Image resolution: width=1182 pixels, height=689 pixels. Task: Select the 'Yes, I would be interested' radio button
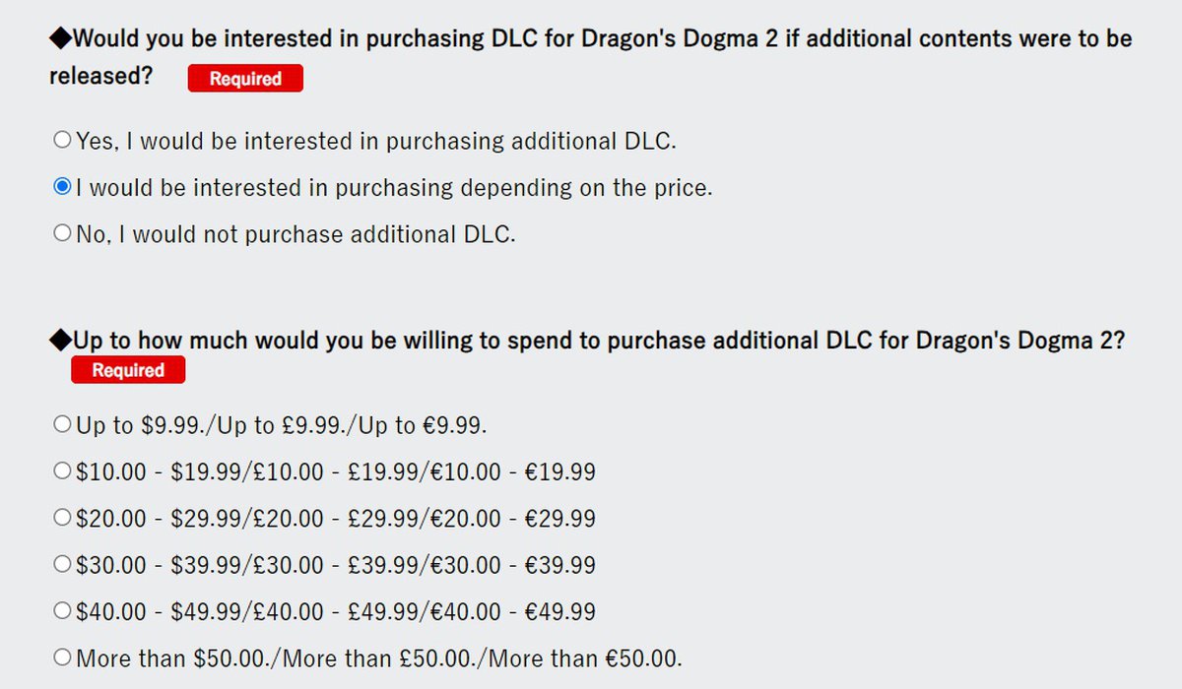pyautogui.click(x=63, y=141)
